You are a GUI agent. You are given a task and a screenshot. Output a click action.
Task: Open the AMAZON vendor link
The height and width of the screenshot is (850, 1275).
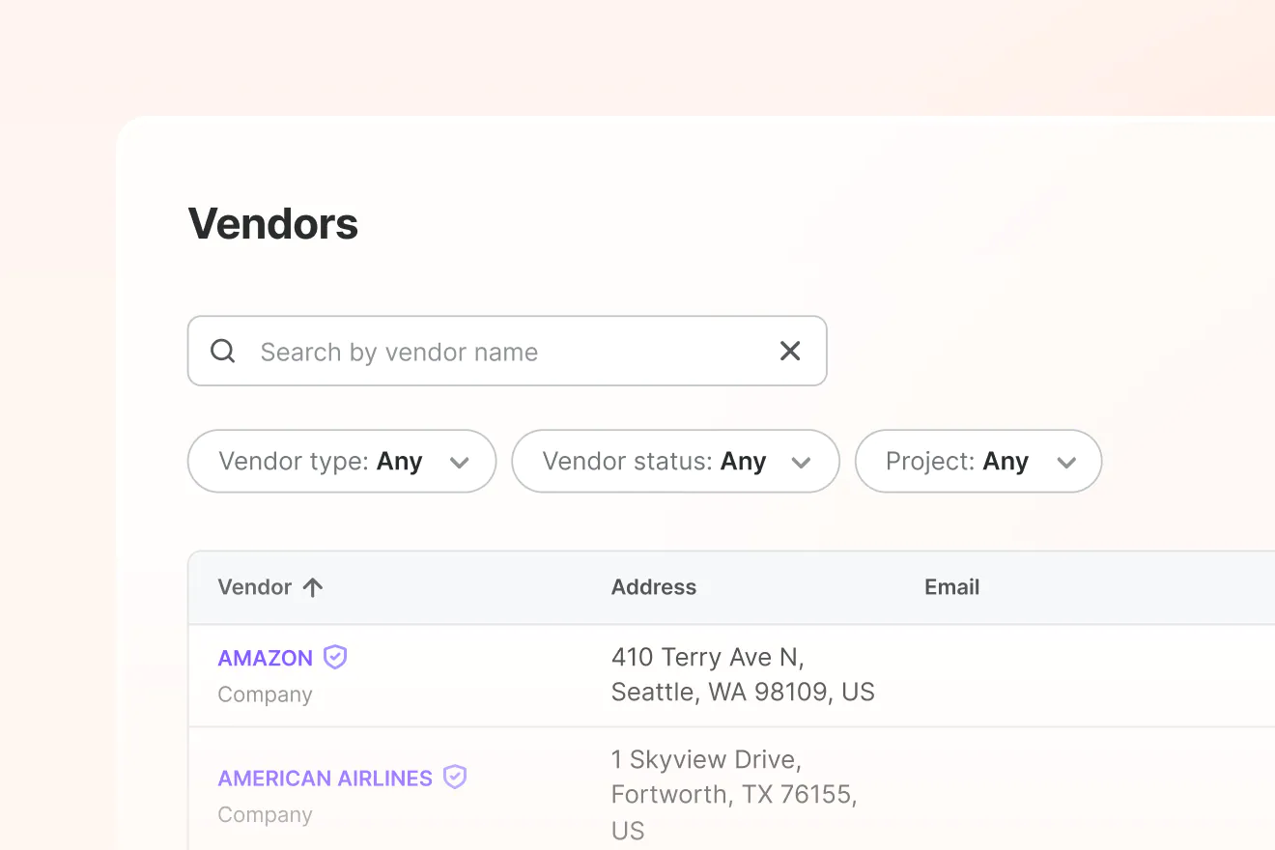pos(266,658)
